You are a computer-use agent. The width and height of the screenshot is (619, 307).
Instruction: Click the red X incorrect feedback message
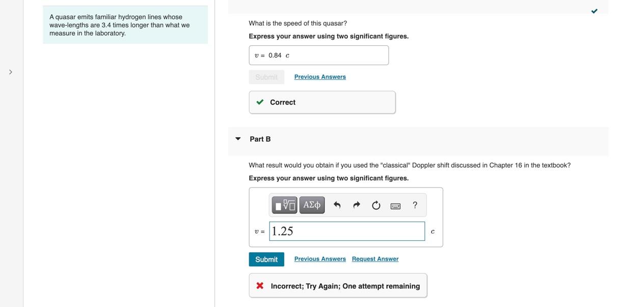click(x=338, y=286)
